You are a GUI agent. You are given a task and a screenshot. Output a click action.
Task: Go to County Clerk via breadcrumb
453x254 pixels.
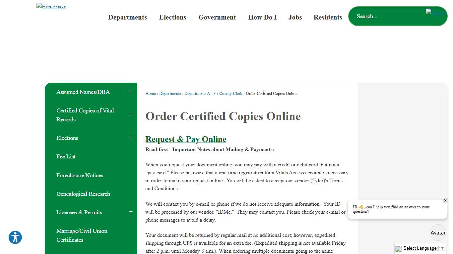[x=231, y=94]
